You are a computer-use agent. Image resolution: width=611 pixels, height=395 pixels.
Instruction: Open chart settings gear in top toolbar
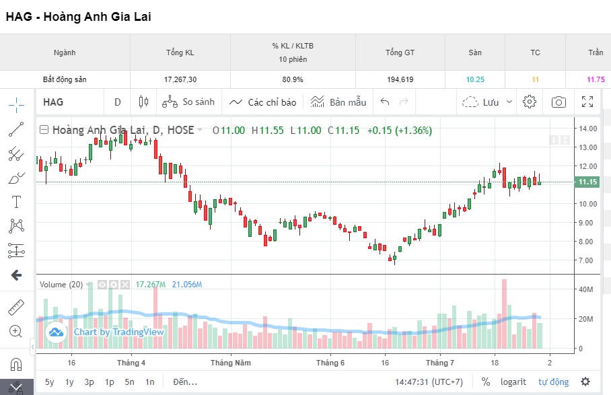click(x=530, y=102)
